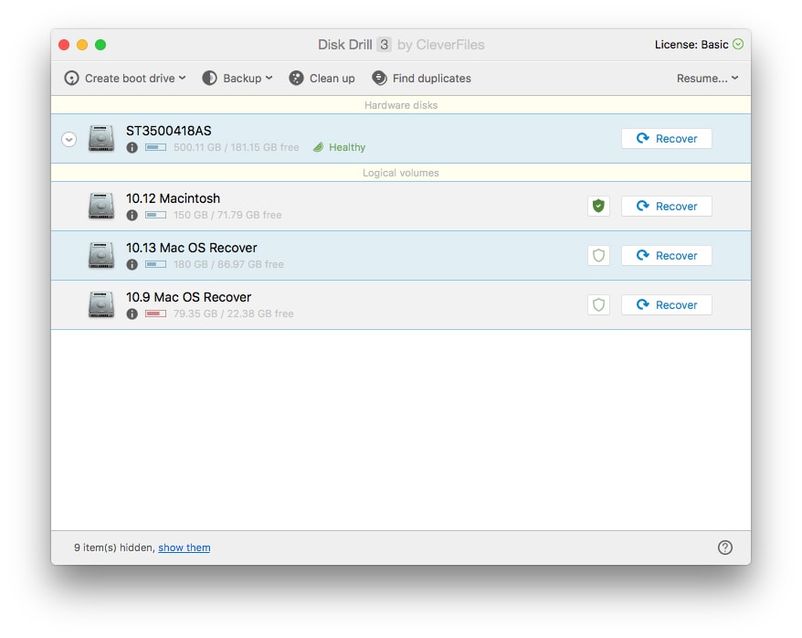Click the Hardware disks section header
802x638 pixels.
click(x=401, y=105)
